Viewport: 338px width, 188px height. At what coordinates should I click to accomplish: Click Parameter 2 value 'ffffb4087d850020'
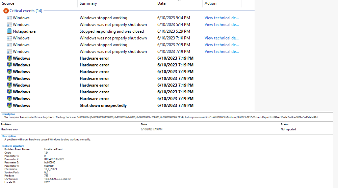point(54,159)
